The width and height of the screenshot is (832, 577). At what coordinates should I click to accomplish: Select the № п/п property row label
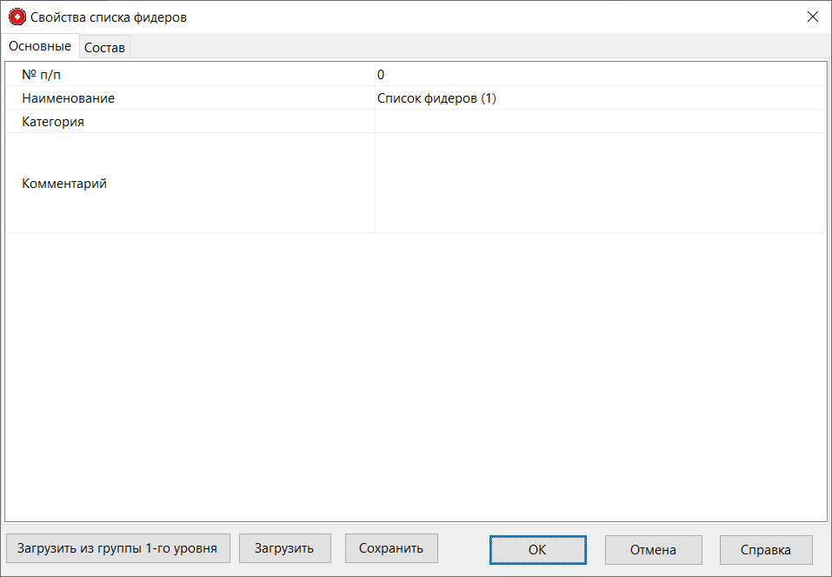[42, 75]
